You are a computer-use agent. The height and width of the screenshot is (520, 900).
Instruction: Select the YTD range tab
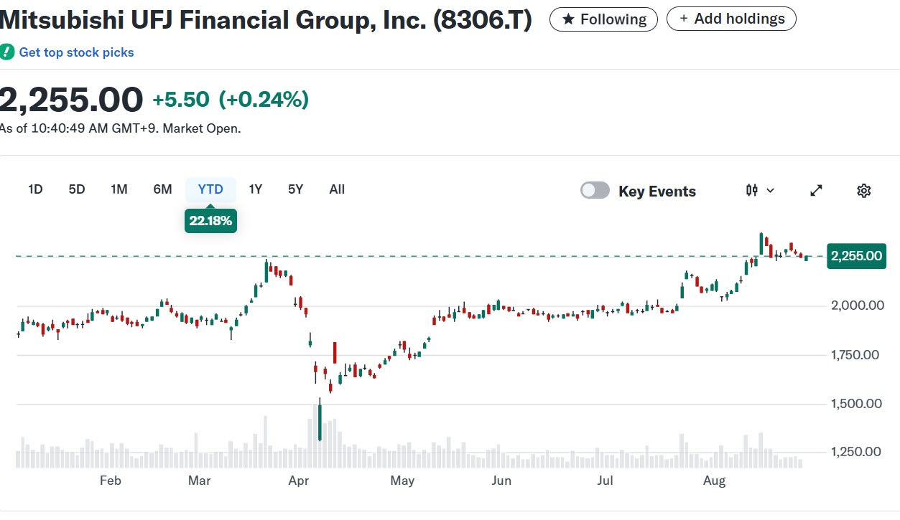(x=211, y=189)
